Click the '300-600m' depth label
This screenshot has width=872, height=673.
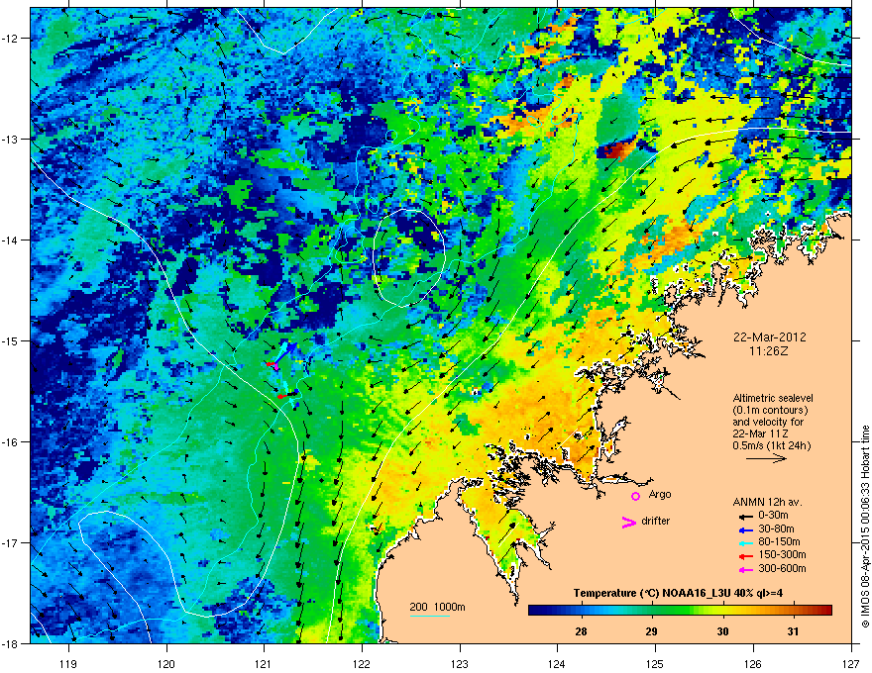coord(782,569)
